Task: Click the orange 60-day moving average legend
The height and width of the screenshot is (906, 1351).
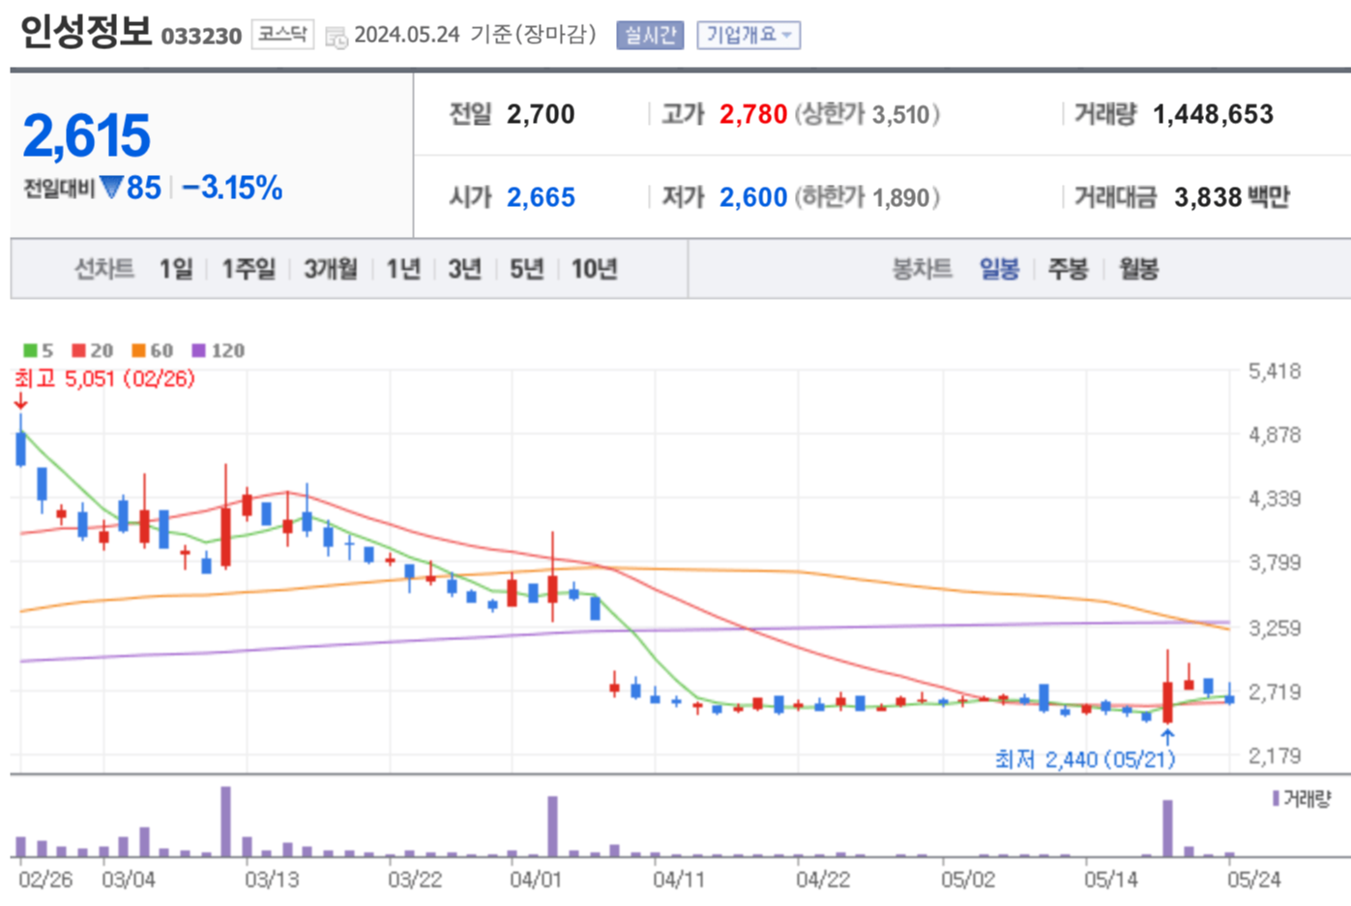Action: click(153, 350)
